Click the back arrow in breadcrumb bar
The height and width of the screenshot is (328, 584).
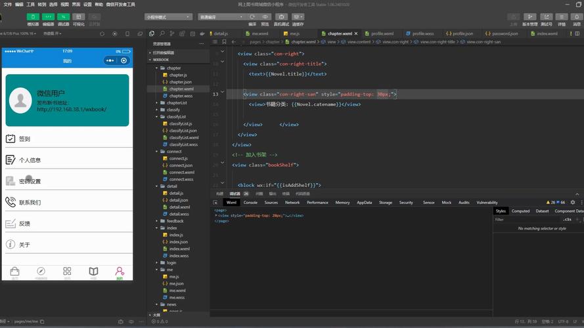point(233,41)
